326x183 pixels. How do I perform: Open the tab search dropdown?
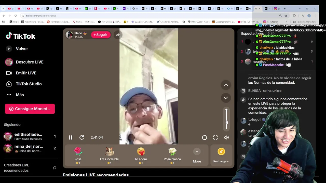[3, 9]
